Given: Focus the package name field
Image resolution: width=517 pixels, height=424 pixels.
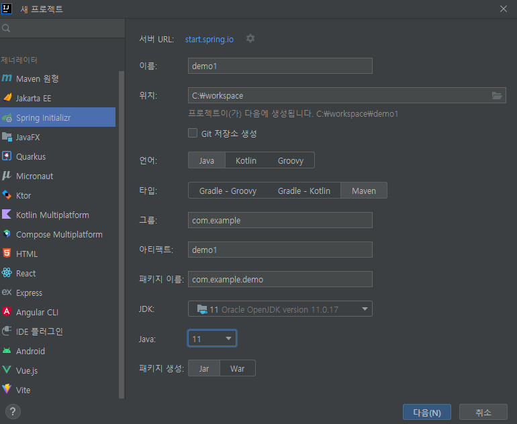Looking at the screenshot, I should click(x=280, y=279).
